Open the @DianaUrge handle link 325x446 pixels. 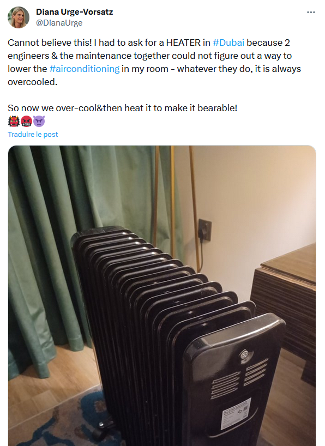pyautogui.click(x=59, y=23)
